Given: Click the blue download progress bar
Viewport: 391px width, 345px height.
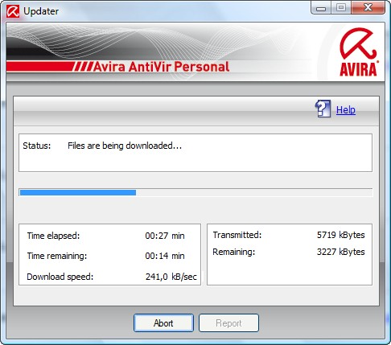Looking at the screenshot, I should [x=195, y=192].
